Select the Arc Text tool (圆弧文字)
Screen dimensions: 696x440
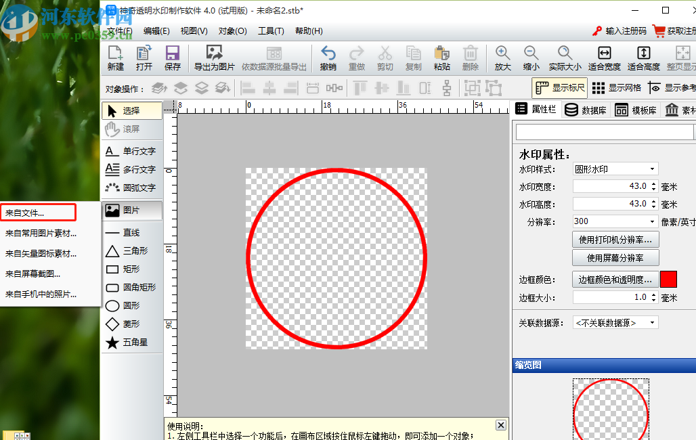point(131,188)
